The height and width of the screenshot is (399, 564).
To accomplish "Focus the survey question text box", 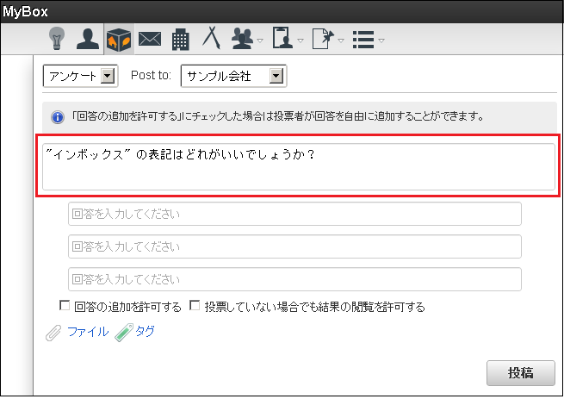I will [299, 166].
